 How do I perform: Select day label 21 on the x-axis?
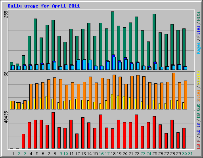pos(131,154)
